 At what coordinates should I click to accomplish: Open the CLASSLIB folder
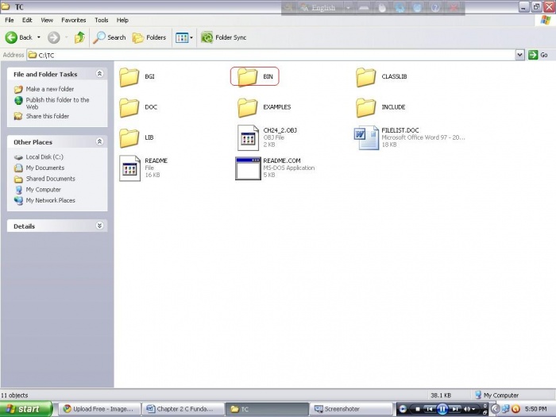pos(366,77)
